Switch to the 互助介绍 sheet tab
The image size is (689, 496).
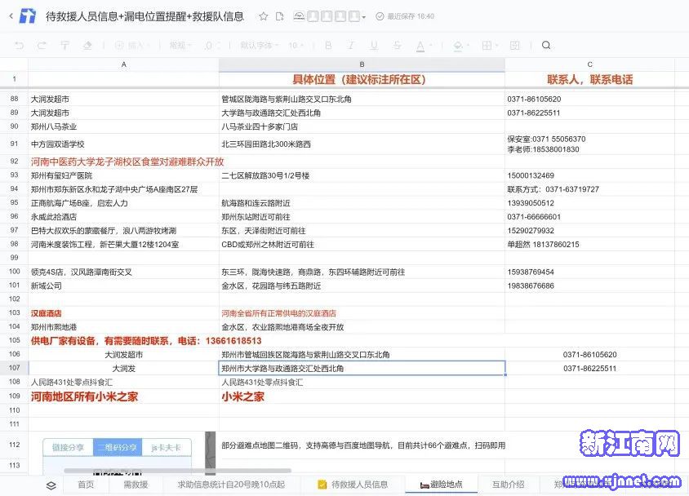click(508, 485)
